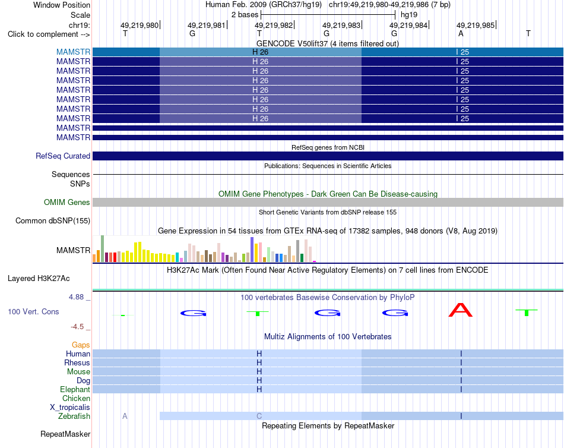This screenshot has height=448, width=564.
Task: Open the GENCODE V50lift37 track title
Action: tap(328, 43)
